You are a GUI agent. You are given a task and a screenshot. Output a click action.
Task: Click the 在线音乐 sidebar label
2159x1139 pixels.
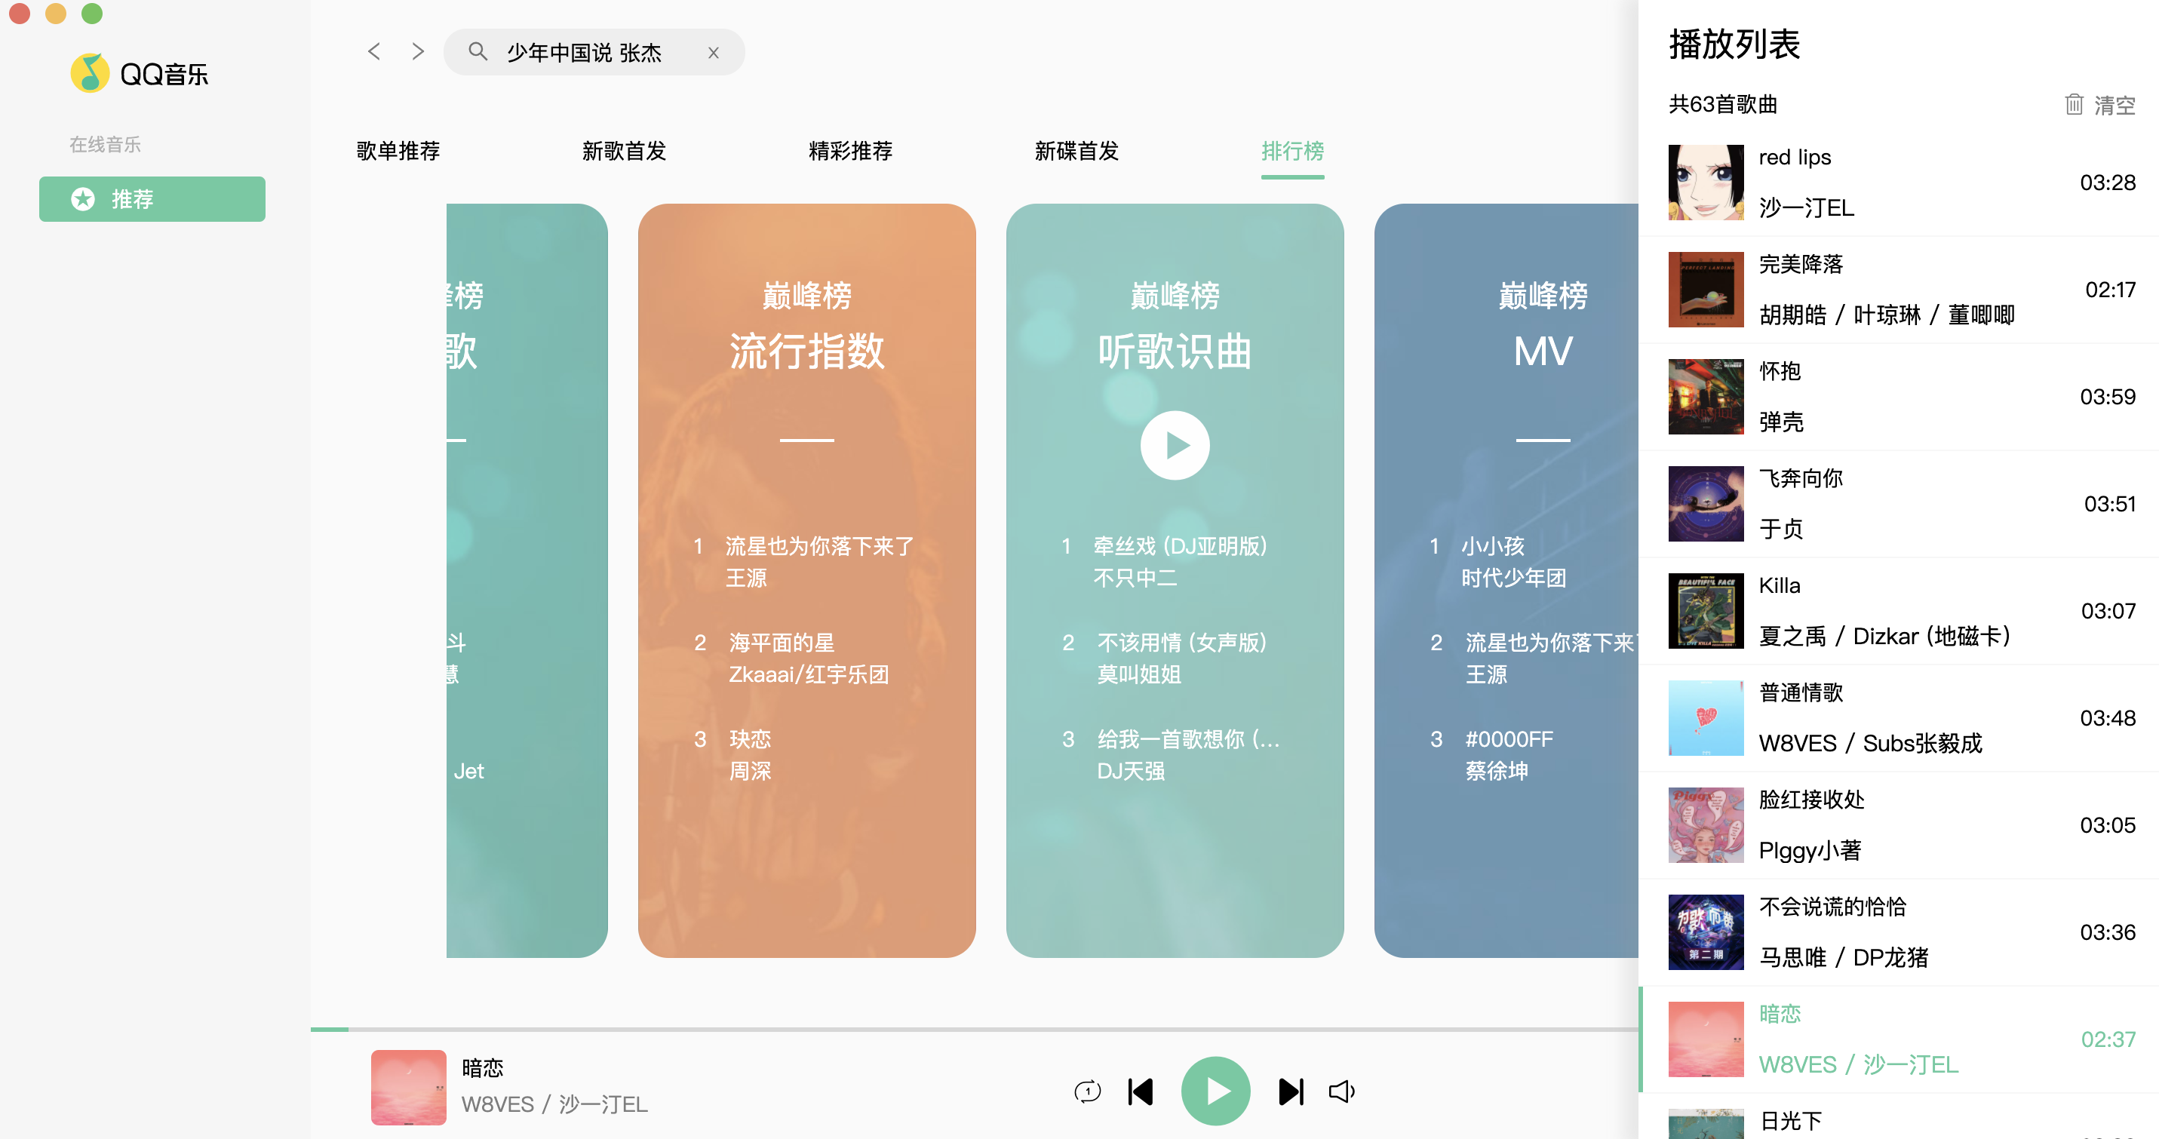click(105, 144)
